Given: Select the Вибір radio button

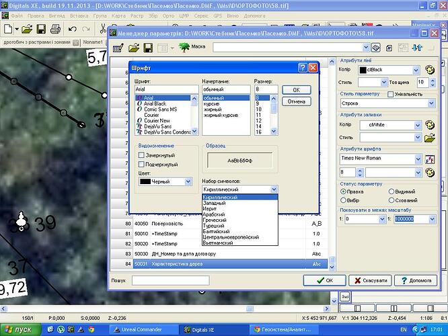Looking at the screenshot, I should click(x=344, y=200).
